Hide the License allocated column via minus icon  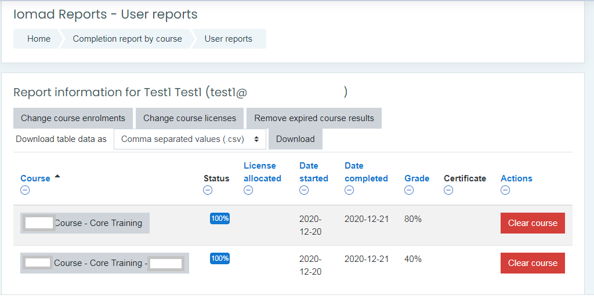coord(248,191)
